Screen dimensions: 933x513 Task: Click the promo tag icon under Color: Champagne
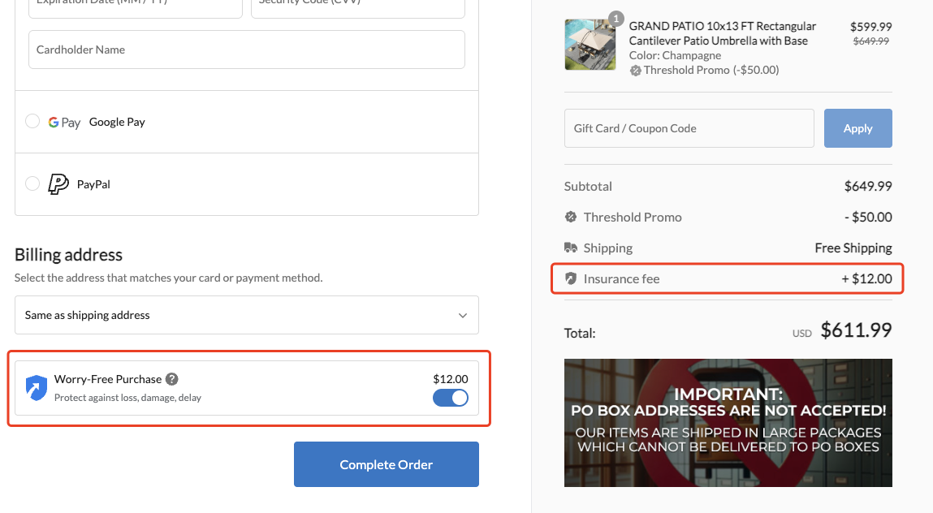(x=635, y=71)
